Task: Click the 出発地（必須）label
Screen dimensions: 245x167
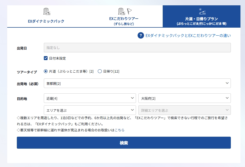Action: point(28,84)
